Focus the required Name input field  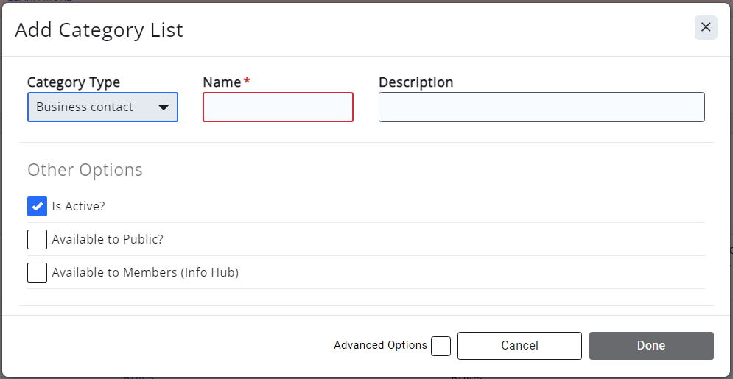pyautogui.click(x=278, y=107)
